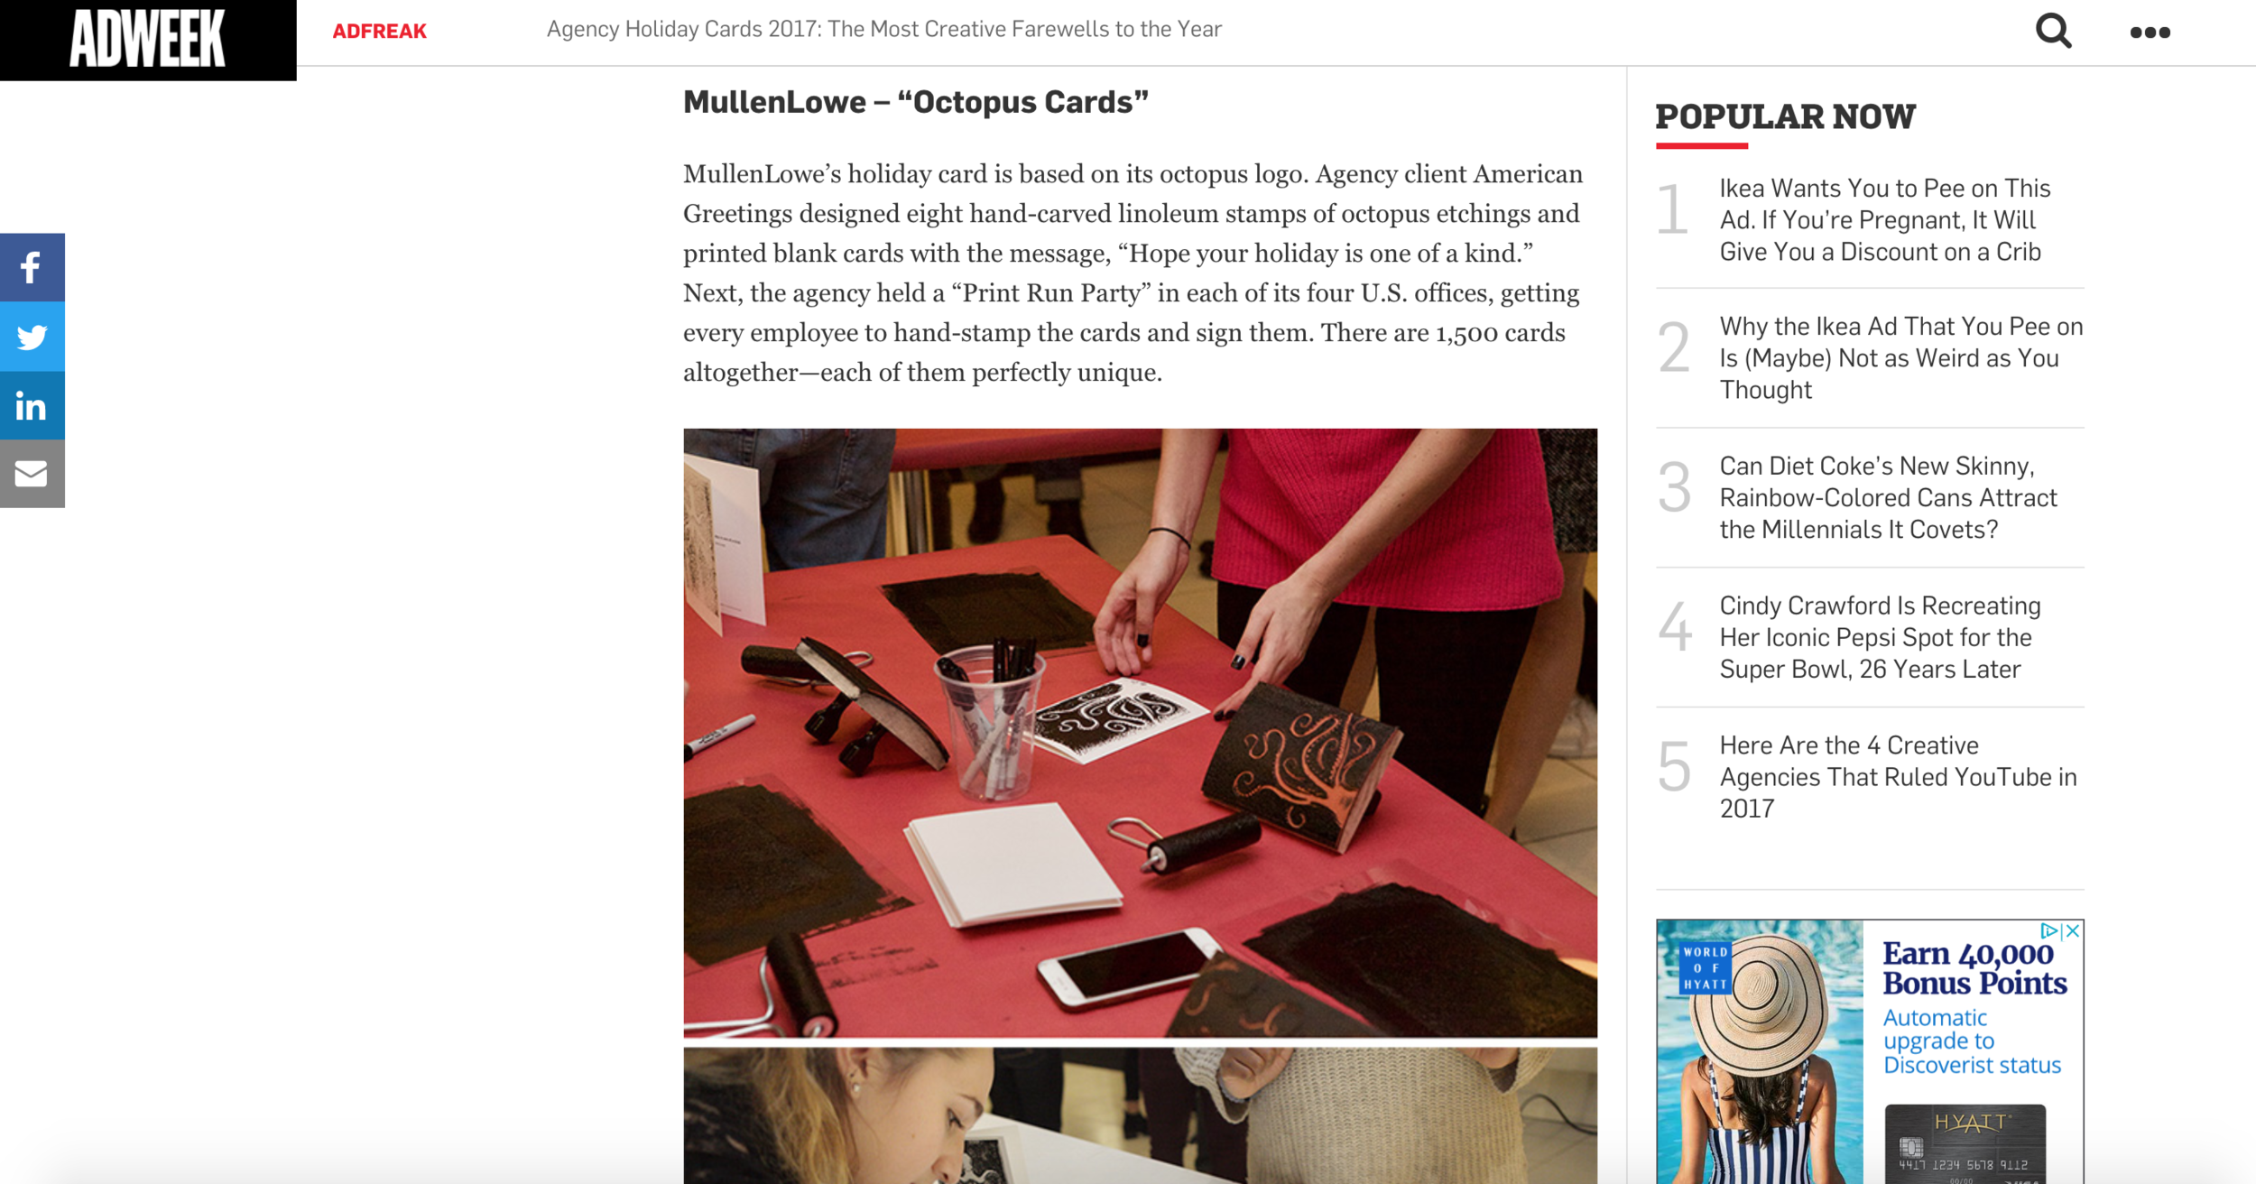The image size is (2256, 1184).
Task: Read Why the Ikea Ad article
Action: 1901,358
